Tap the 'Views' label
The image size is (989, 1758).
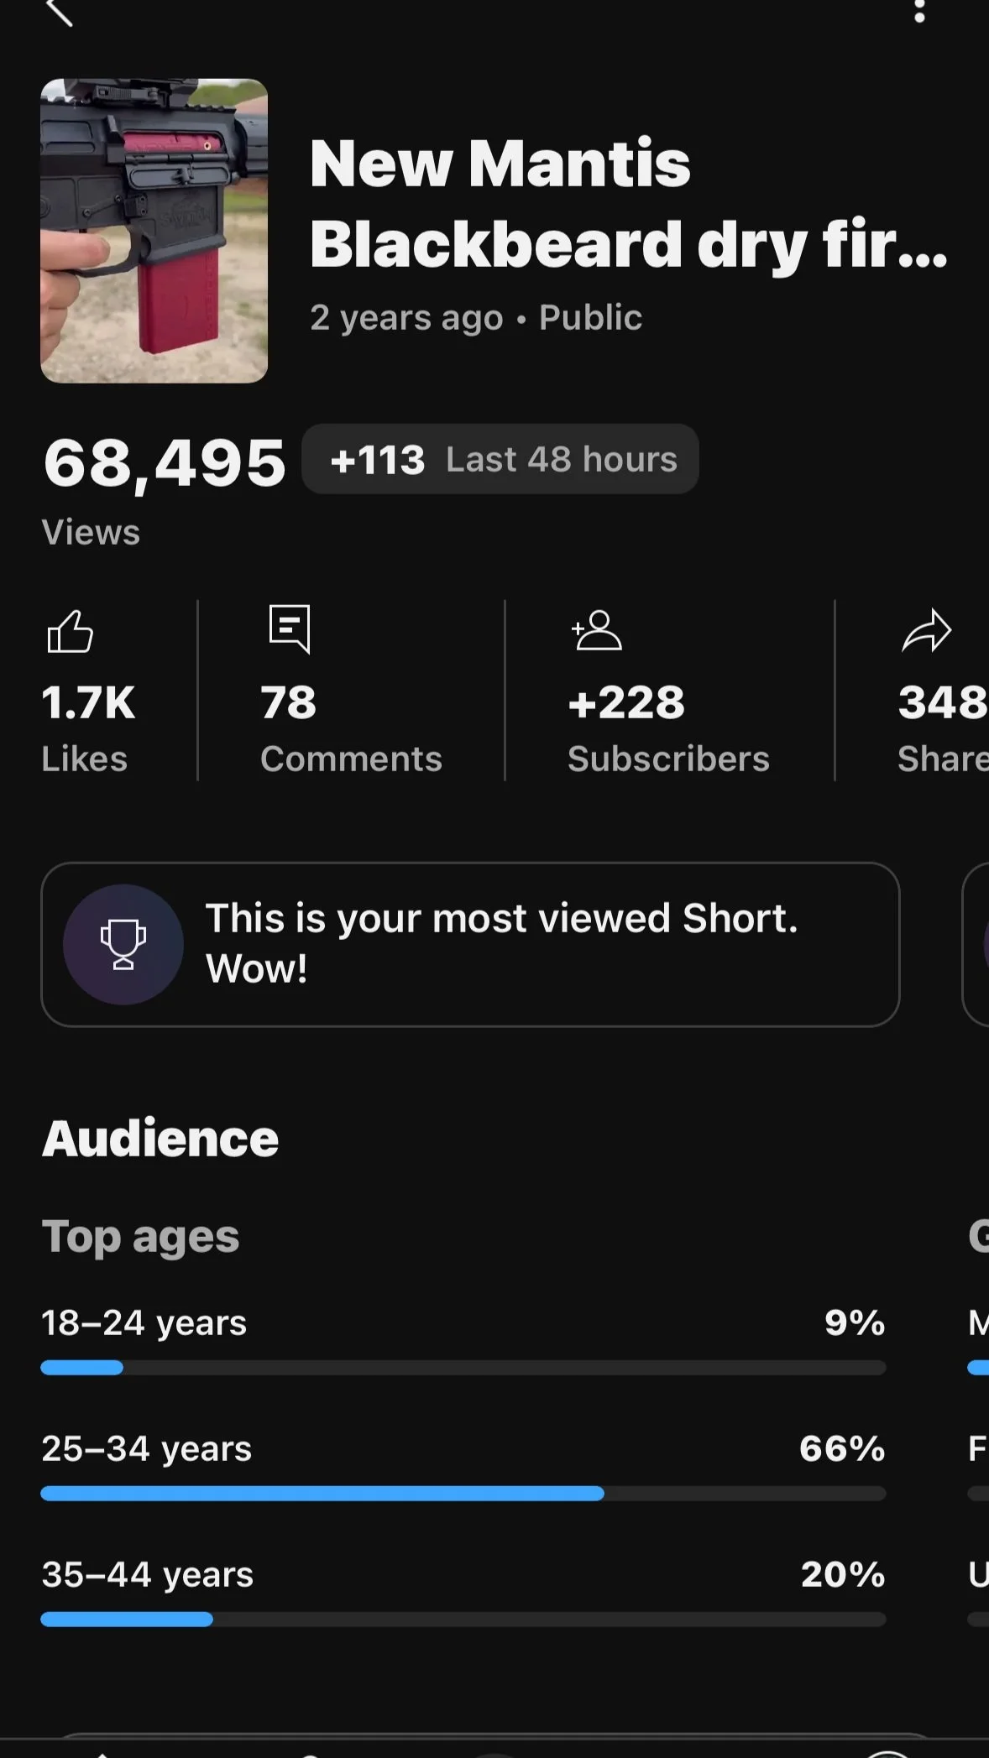tap(91, 532)
